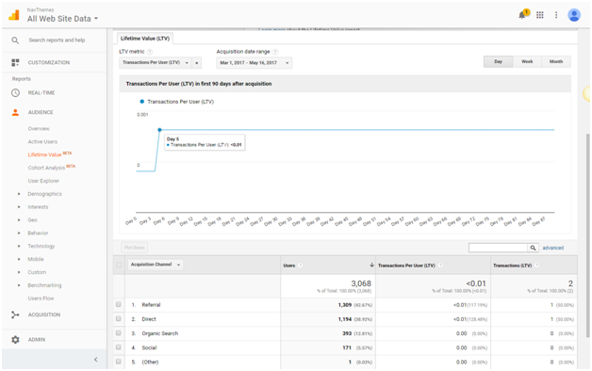This screenshot has width=592, height=371.
Task: Open the acquisition date range dropdown
Action: 255,62
